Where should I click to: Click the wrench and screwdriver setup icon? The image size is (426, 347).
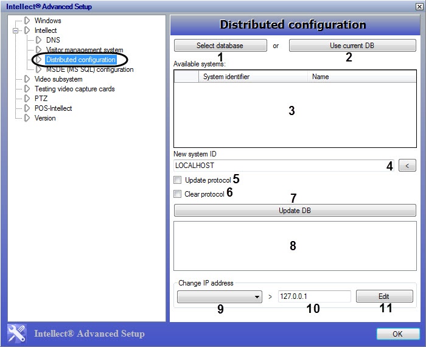click(x=17, y=333)
